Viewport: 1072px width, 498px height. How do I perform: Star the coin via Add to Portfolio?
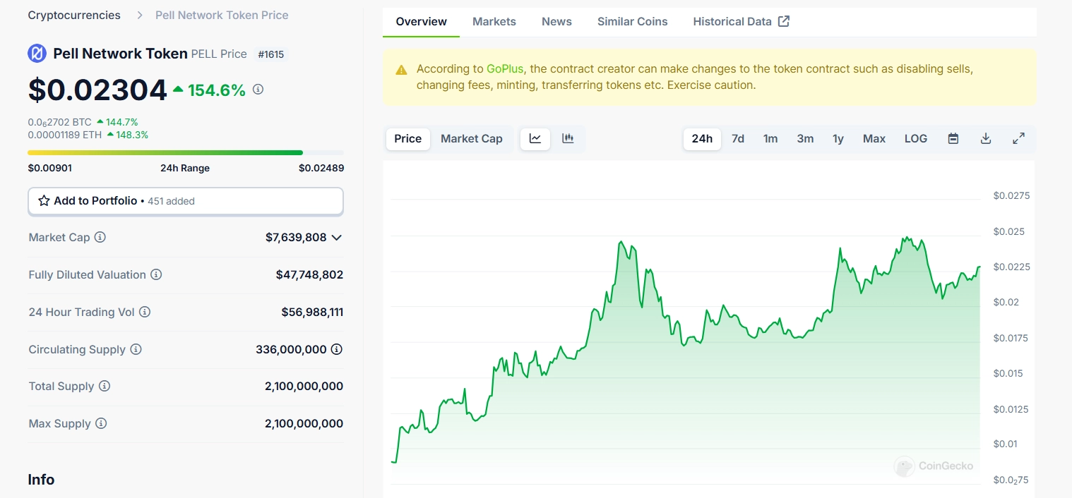(x=44, y=200)
